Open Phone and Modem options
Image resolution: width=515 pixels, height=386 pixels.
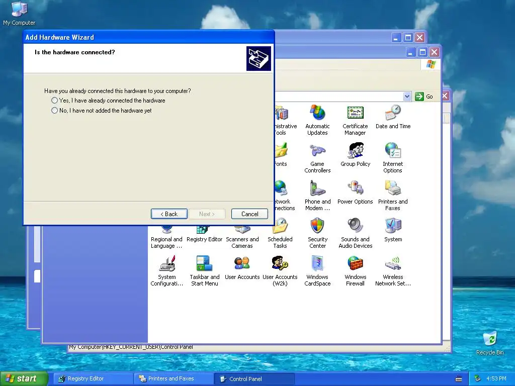pos(317,196)
